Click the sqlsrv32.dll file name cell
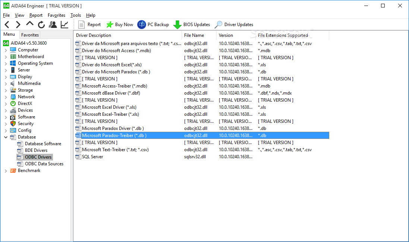The image size is (409, 242). pos(195,157)
